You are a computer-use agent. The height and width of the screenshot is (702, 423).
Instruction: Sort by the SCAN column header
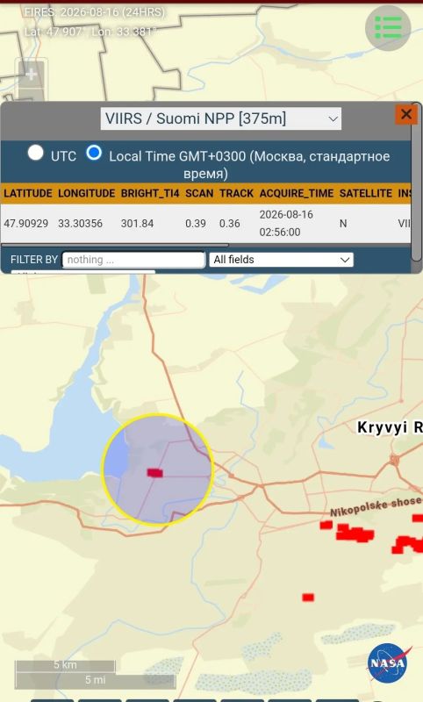tap(199, 193)
